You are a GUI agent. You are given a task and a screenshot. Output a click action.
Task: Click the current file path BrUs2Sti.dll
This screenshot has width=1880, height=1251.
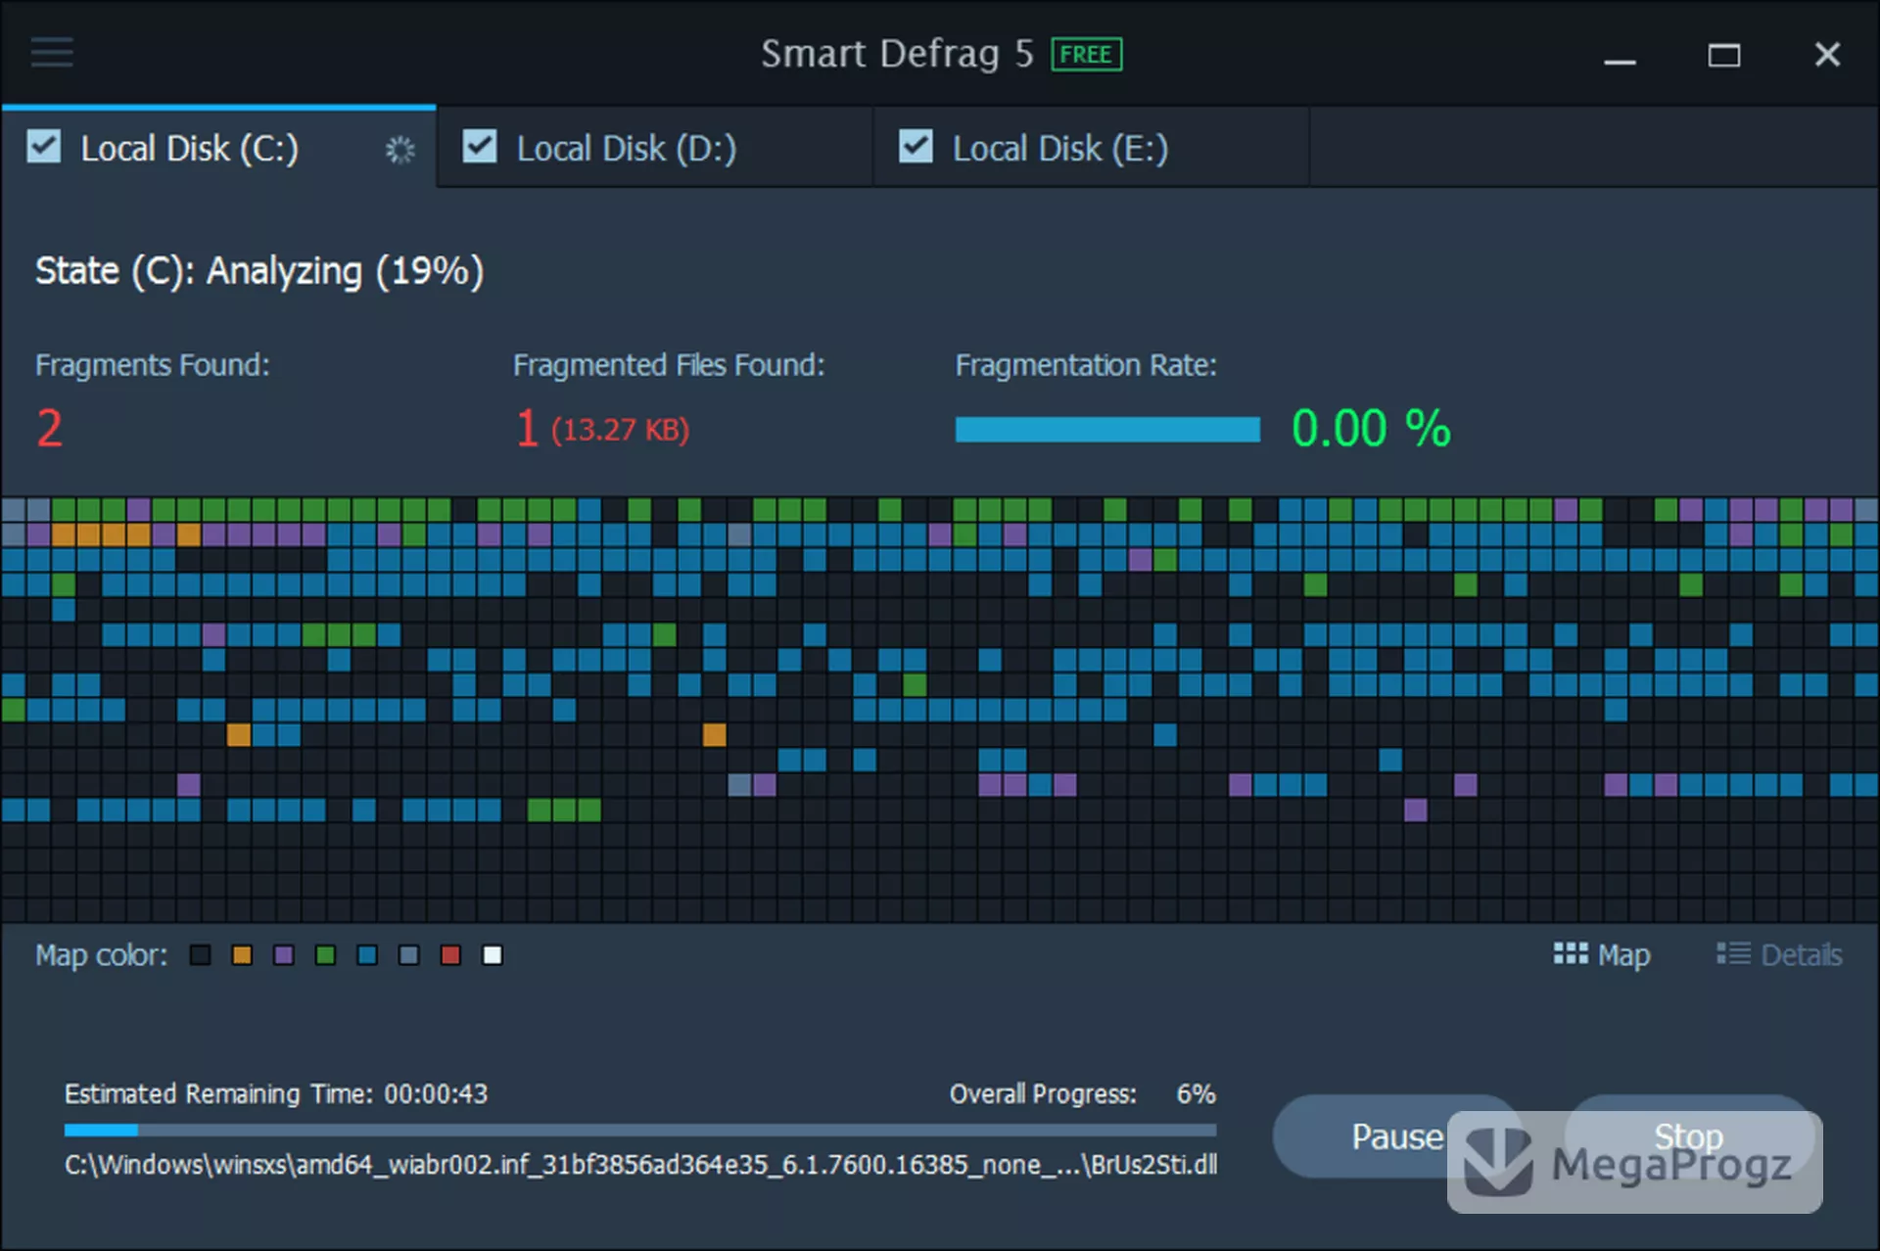point(641,1164)
